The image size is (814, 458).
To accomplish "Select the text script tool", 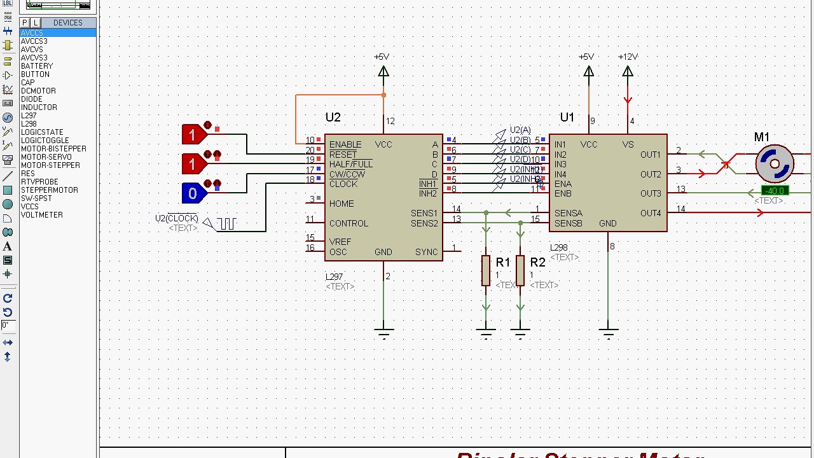I will click(8, 17).
